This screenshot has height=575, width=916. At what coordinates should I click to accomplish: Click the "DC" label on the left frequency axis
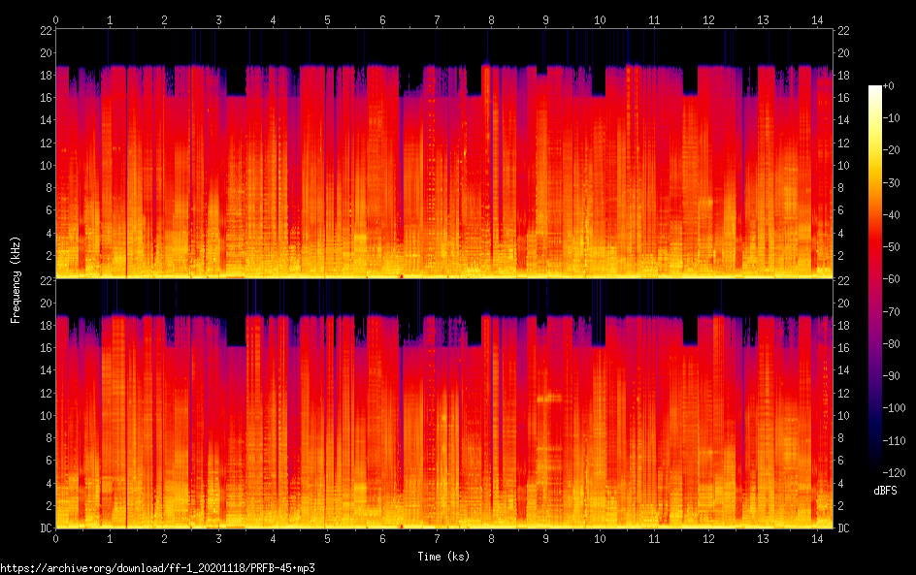click(x=46, y=527)
